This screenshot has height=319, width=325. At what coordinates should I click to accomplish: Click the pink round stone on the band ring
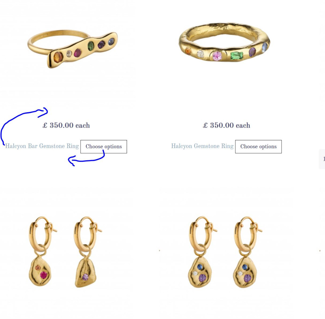[x=217, y=56]
